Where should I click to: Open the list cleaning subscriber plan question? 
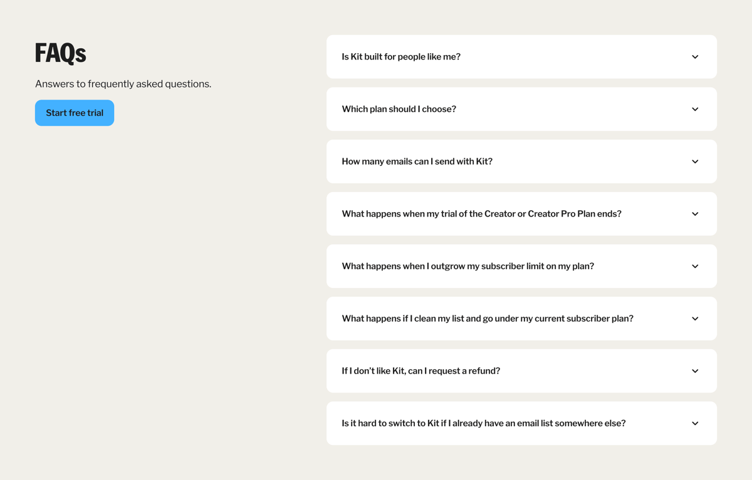click(521, 319)
